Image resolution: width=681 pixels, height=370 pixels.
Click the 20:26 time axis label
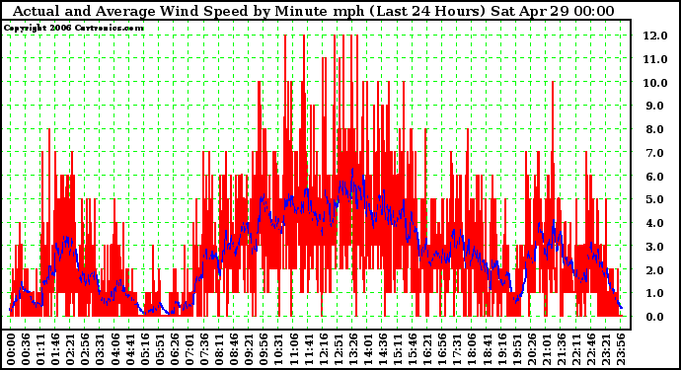pyautogui.click(x=531, y=349)
